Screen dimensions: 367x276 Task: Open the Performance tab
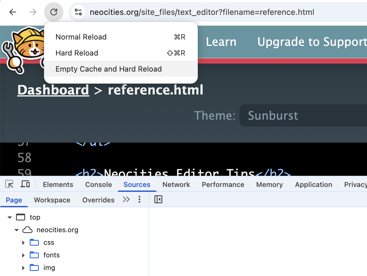point(223,185)
